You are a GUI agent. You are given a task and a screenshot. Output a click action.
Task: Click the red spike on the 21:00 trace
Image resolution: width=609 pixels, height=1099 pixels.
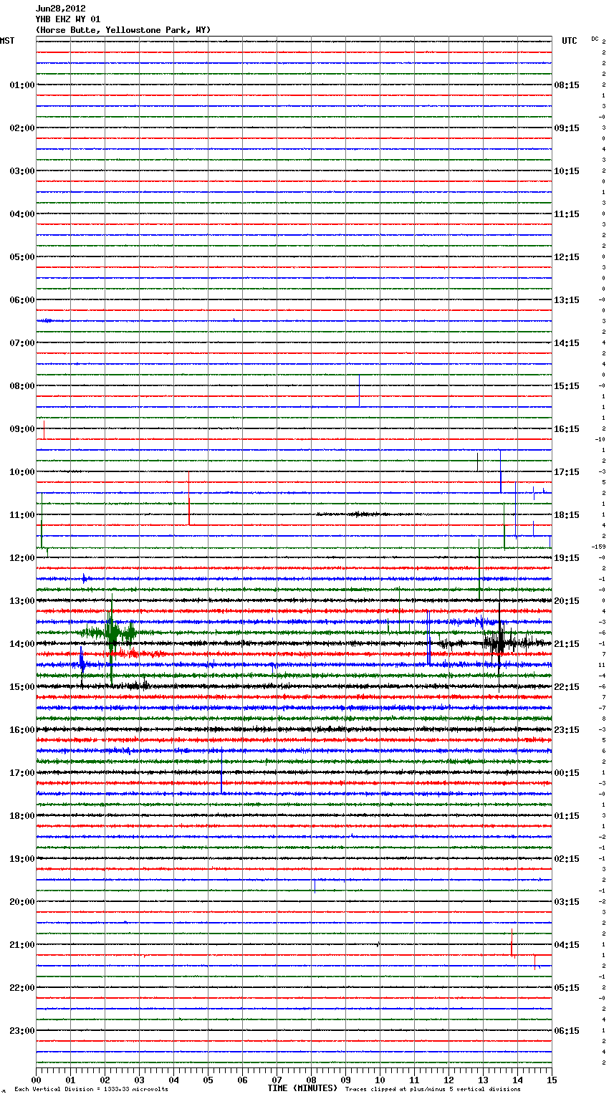point(512,944)
